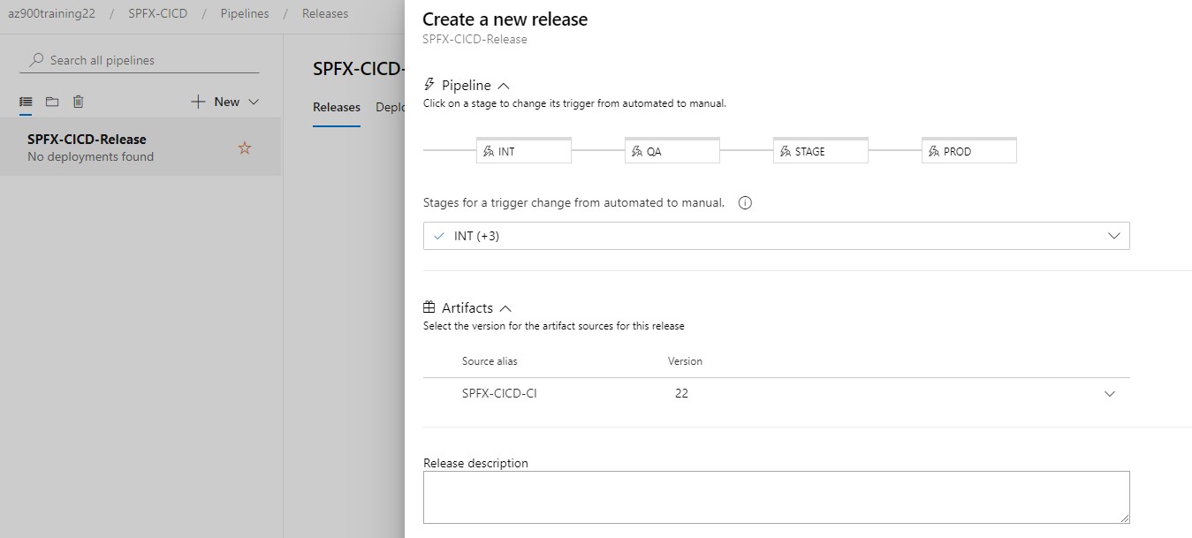Open the New pipeline dropdown button
The height and width of the screenshot is (538, 1192).
(225, 102)
